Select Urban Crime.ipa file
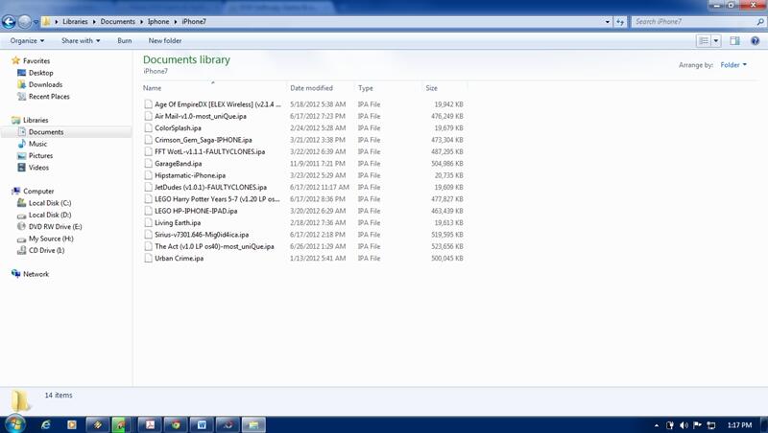This screenshot has width=768, height=433. pos(180,258)
